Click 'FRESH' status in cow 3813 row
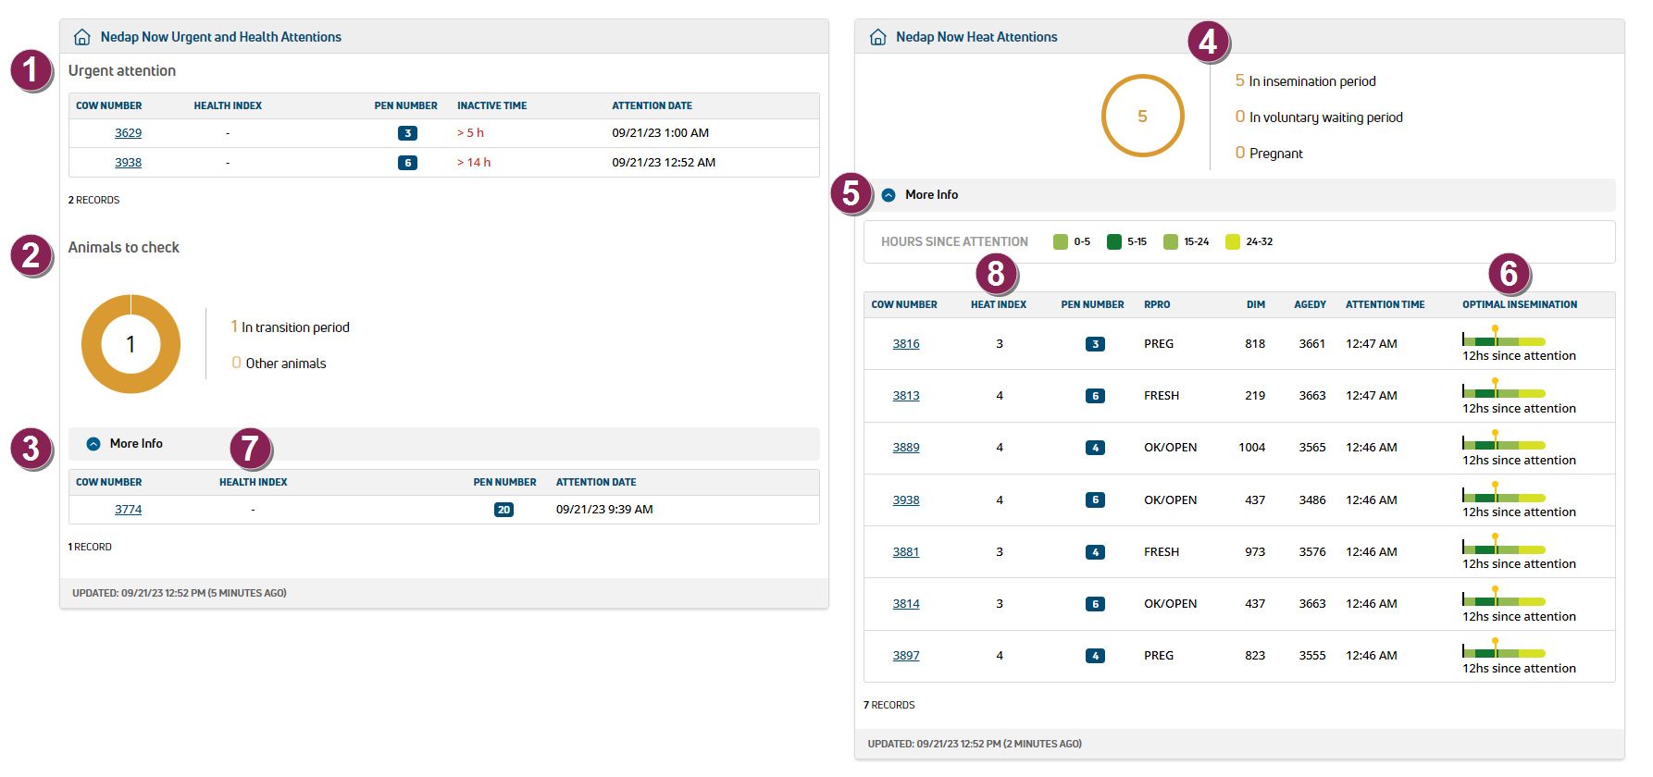The image size is (1653, 777). coord(1162,396)
